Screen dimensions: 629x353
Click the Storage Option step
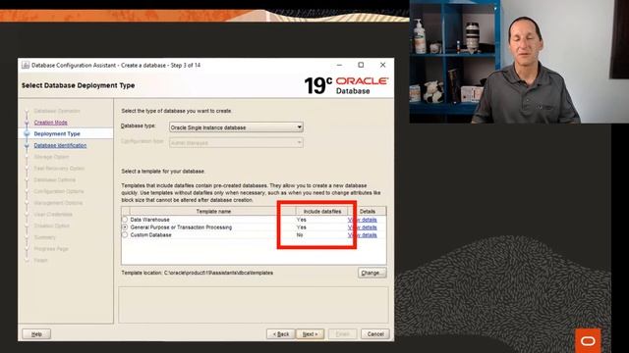(51, 157)
